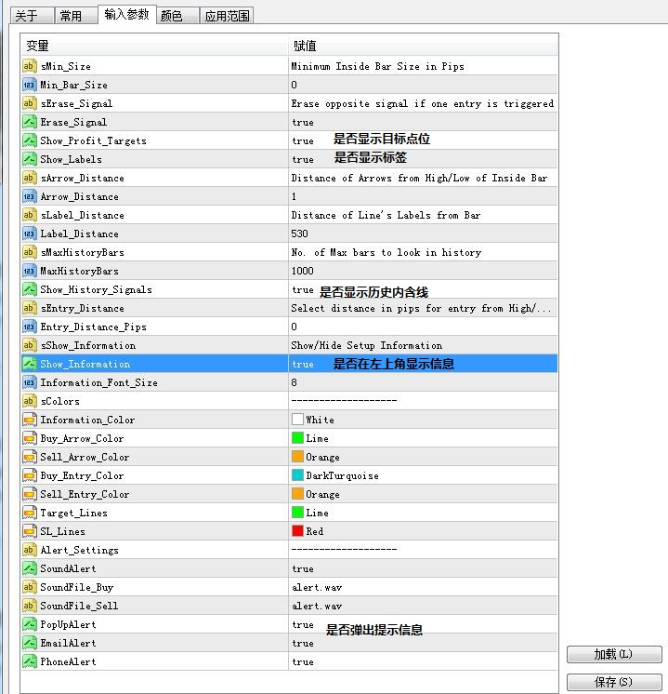668x694 pixels.
Task: Toggle the Show_Labels true value
Action: [303, 159]
